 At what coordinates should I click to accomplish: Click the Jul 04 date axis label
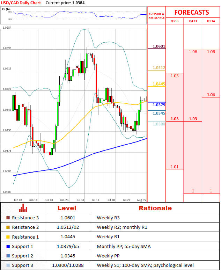[x=80, y=200]
